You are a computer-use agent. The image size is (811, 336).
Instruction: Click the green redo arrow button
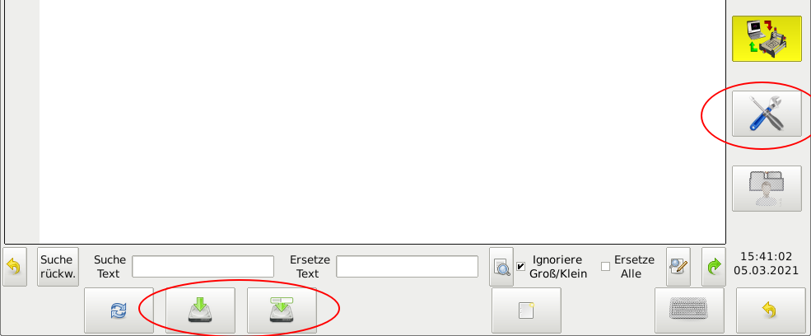(714, 267)
